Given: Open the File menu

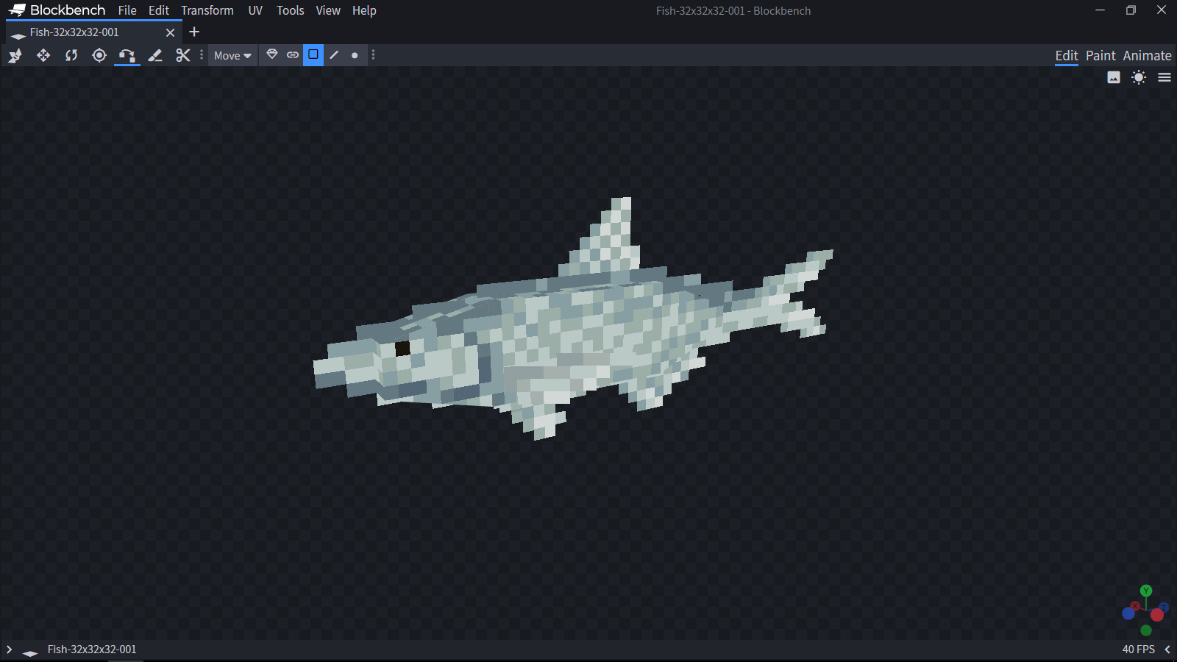Looking at the screenshot, I should 127,10.
